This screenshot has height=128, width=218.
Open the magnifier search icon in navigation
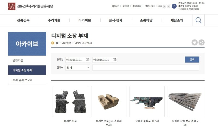point(198,20)
